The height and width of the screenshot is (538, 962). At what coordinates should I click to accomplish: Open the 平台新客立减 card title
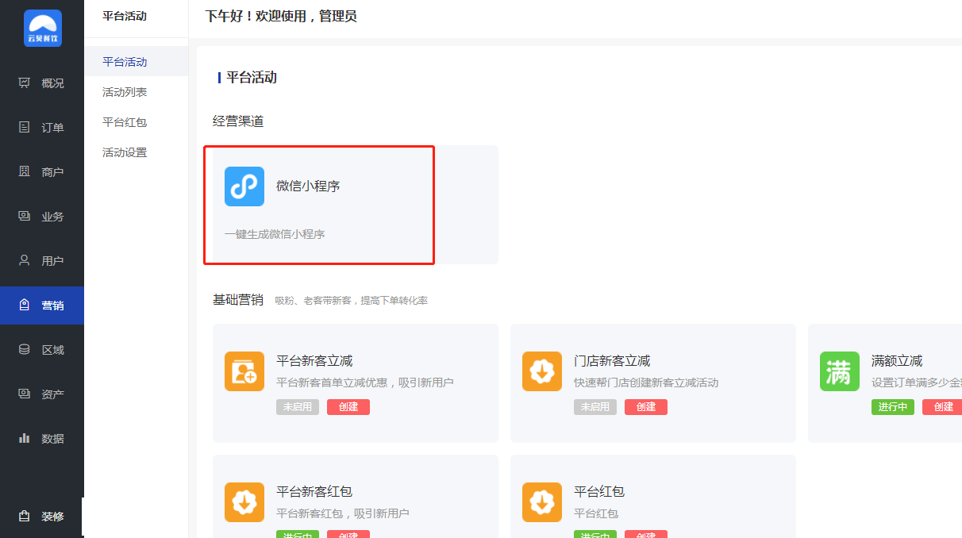[x=314, y=361]
